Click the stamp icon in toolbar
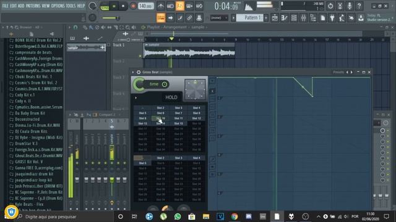The width and height of the screenshot is (396, 222). [x=199, y=18]
